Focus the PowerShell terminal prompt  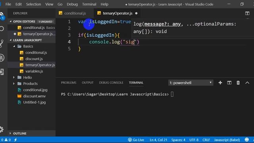pos(172,95)
